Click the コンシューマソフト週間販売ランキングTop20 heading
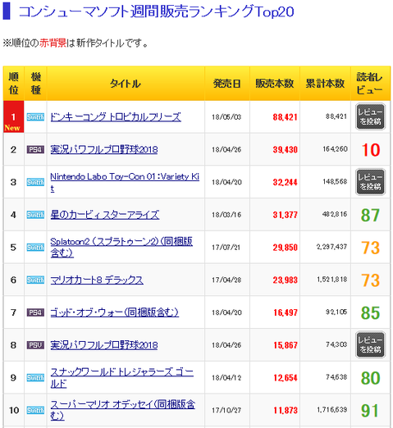 point(156,11)
